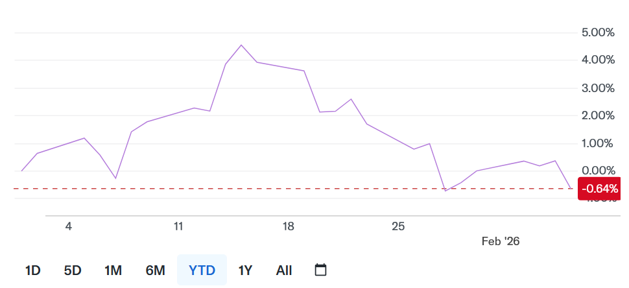Switch chart to 1Y view
The width and height of the screenshot is (629, 288).
click(x=245, y=270)
